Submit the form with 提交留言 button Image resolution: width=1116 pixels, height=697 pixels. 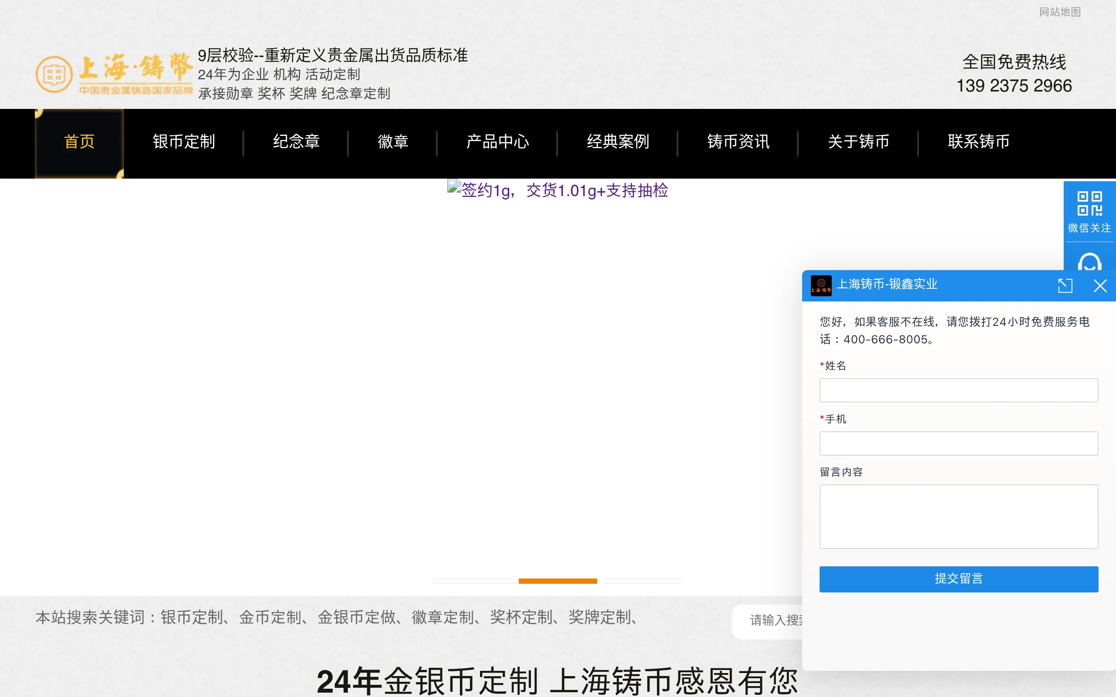(958, 579)
